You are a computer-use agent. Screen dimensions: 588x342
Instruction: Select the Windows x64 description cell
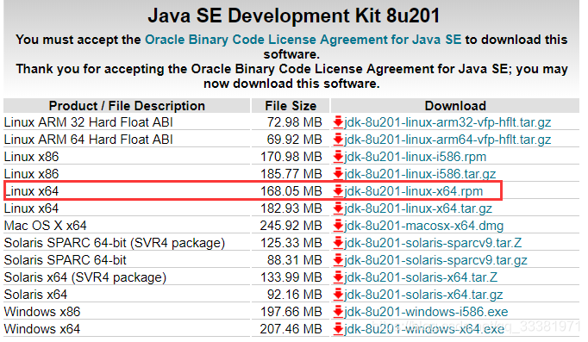[x=42, y=329]
